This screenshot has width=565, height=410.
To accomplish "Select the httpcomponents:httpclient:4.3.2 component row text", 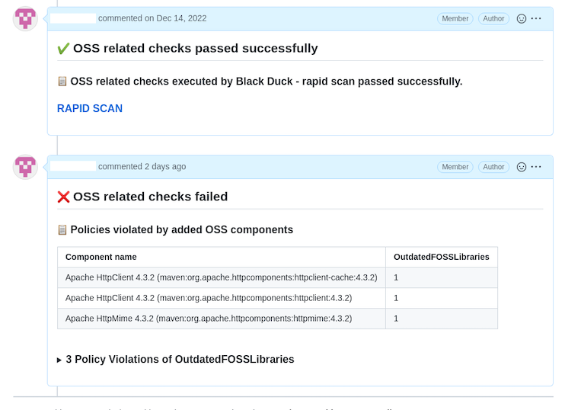I will 209,298.
